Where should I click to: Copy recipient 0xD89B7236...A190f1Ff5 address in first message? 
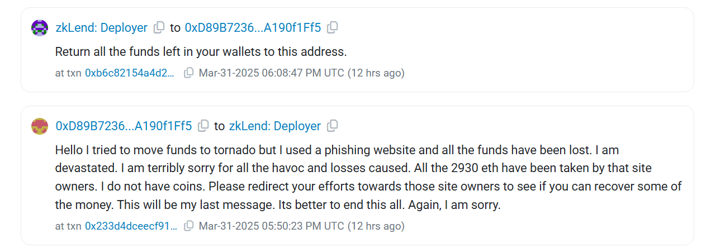point(333,27)
